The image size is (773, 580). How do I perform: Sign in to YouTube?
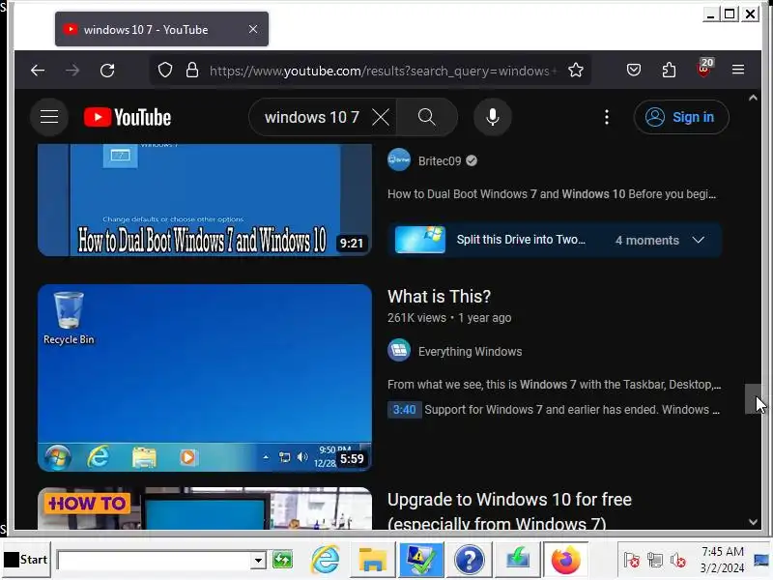coord(681,117)
